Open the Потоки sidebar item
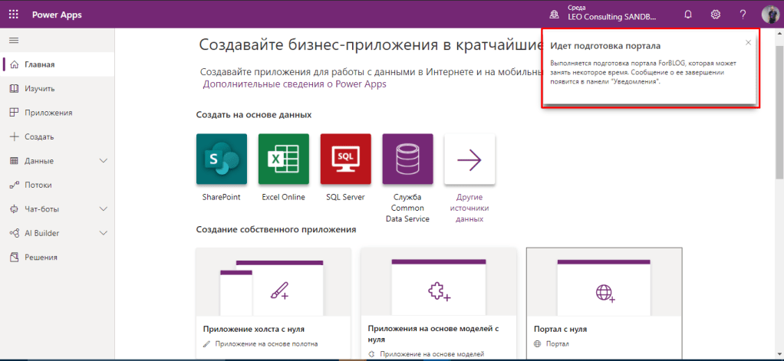784x361 pixels. click(38, 185)
